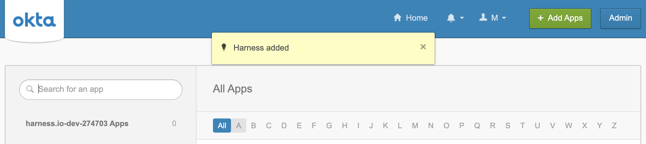
Task: Click the search magnifier icon
Action: (x=30, y=89)
